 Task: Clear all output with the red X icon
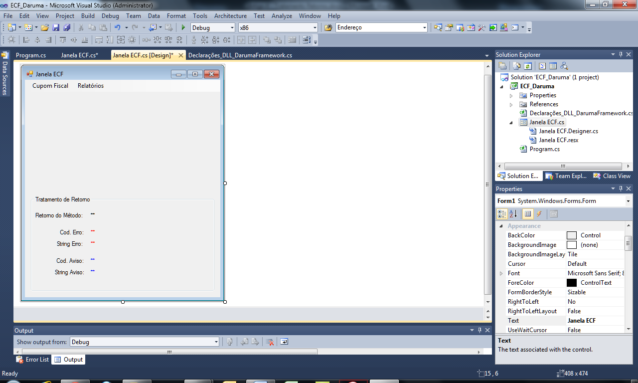point(270,342)
